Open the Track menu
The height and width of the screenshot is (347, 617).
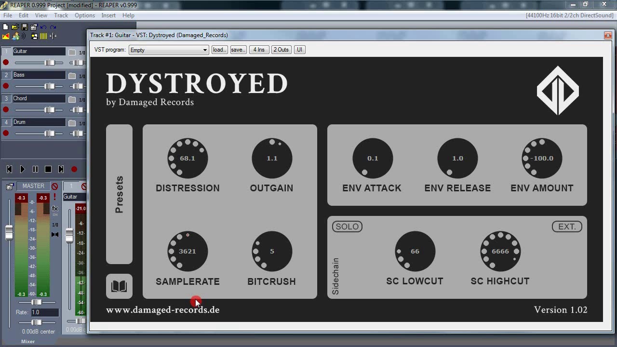61,15
